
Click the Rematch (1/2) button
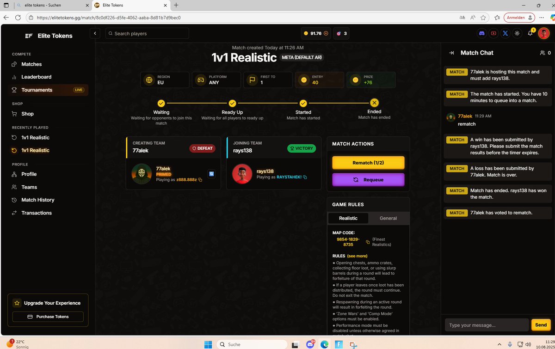368,163
